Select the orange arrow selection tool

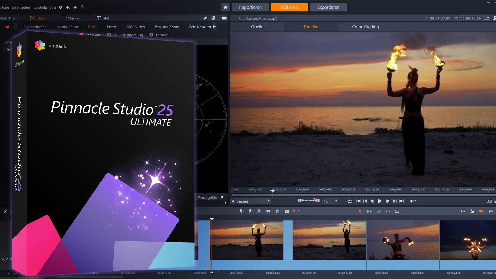coord(360,211)
